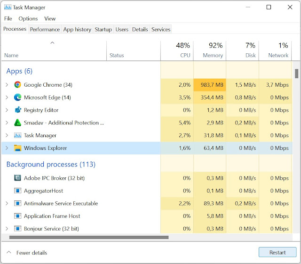Click the horizontal scrollbar thumb
The height and width of the screenshot is (264, 301).
pyautogui.click(x=89, y=238)
